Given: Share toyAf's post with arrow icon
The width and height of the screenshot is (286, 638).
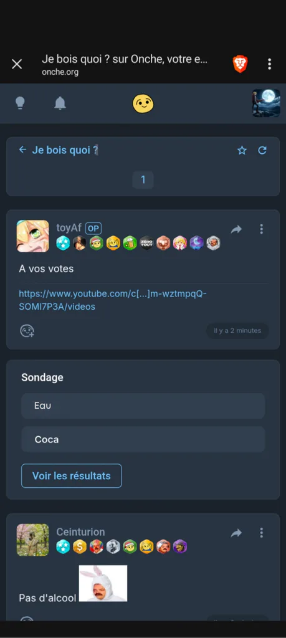Looking at the screenshot, I should coord(236,229).
